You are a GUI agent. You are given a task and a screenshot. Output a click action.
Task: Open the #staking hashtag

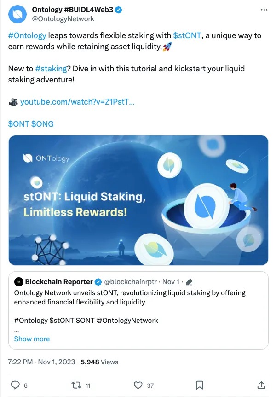coord(50,69)
